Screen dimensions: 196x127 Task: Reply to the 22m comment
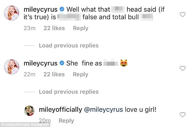pyautogui.click(x=80, y=74)
